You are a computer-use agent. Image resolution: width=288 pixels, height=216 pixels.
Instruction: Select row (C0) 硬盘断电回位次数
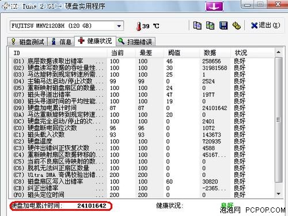[x=142, y=128]
